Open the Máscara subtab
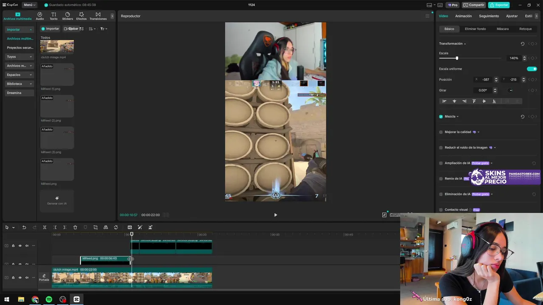 tap(503, 29)
